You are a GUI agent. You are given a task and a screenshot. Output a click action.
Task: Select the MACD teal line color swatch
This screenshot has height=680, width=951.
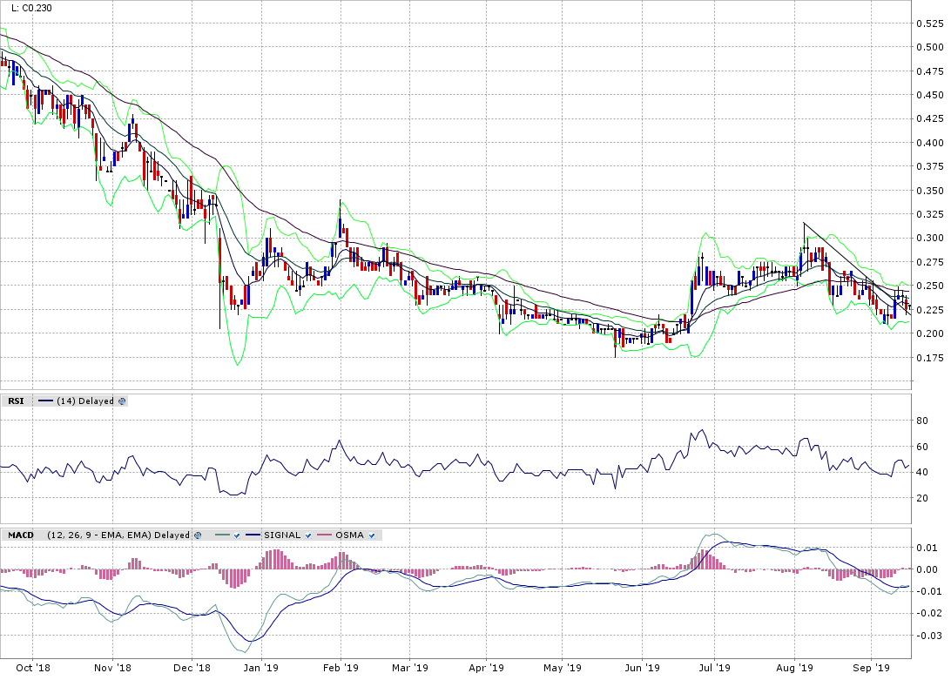(221, 535)
